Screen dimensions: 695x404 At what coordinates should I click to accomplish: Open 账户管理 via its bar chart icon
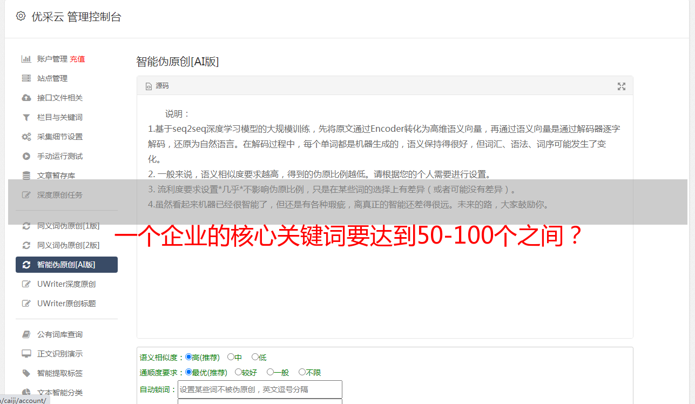[26, 59]
